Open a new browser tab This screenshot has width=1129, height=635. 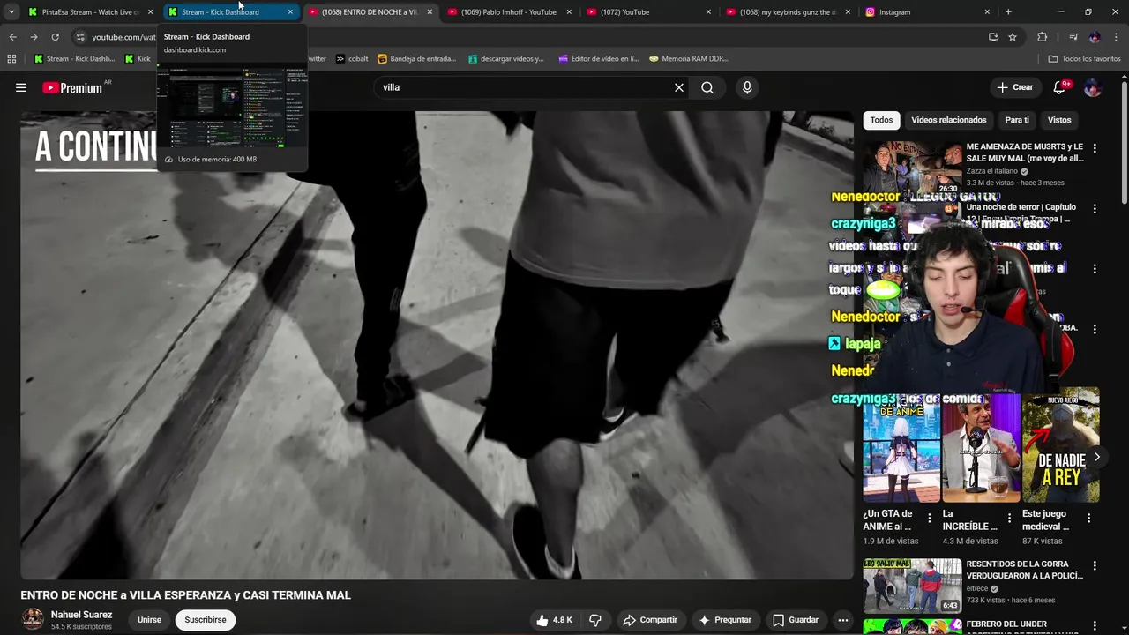(1008, 12)
